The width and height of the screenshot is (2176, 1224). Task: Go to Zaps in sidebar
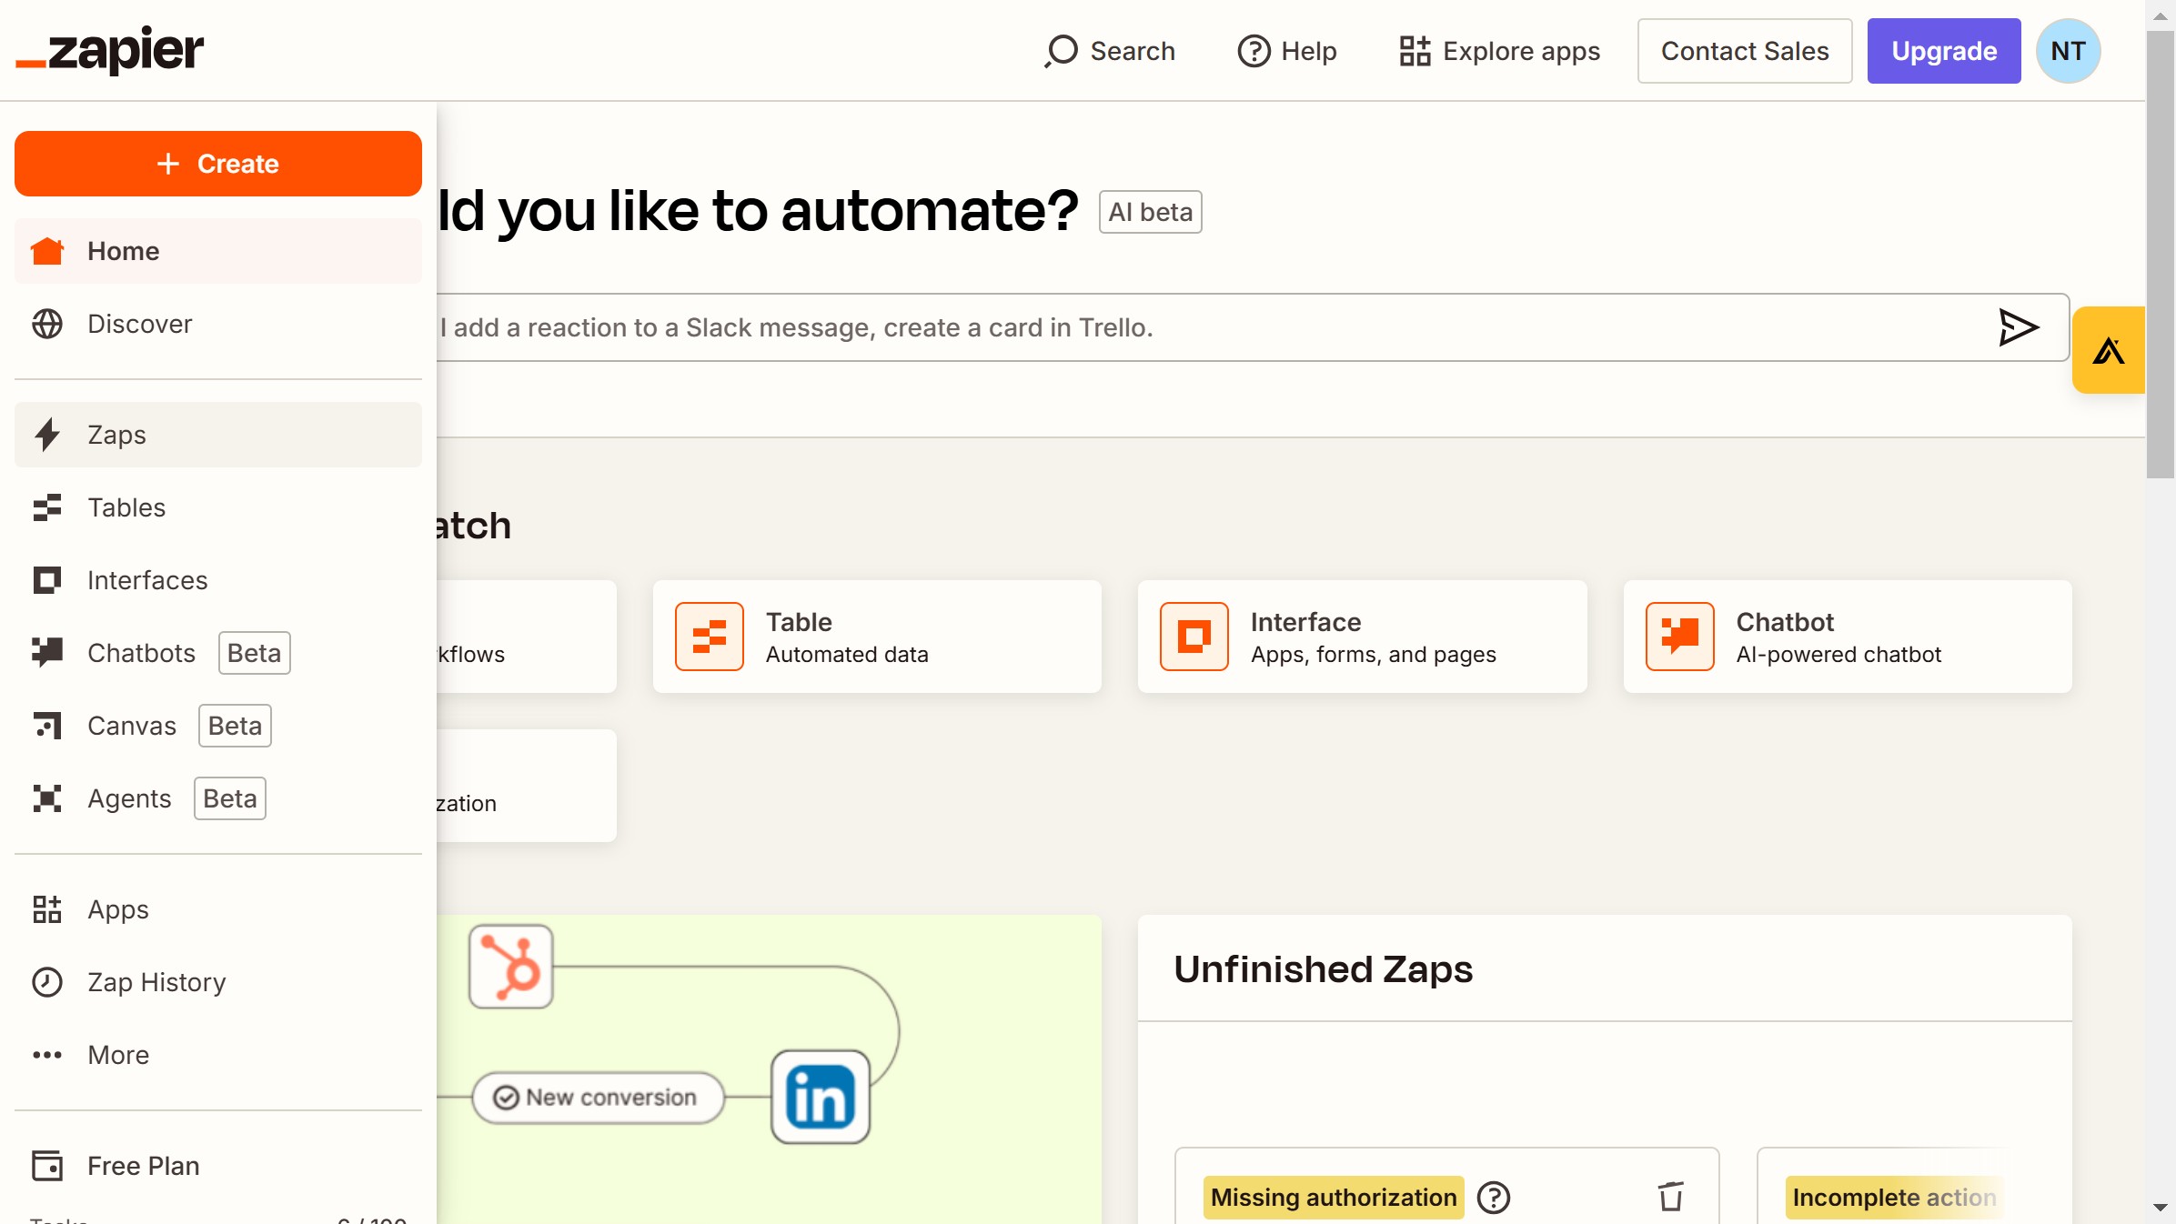pyautogui.click(x=116, y=435)
